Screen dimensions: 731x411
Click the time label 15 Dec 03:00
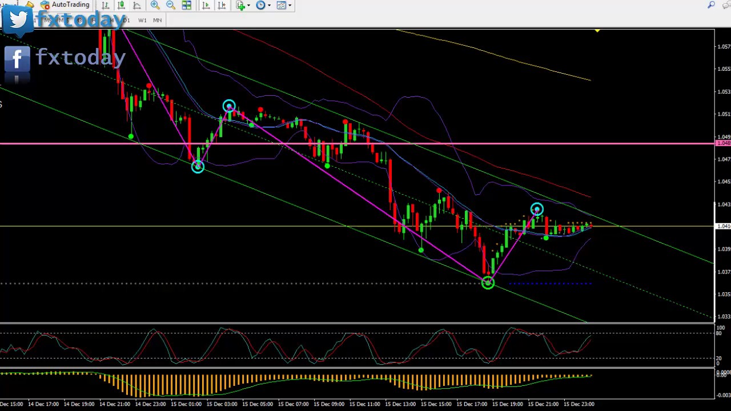222,404
